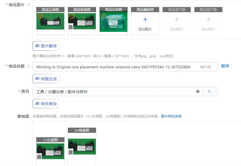Generate a title with AI 标题生成

pyautogui.click(x=46, y=79)
